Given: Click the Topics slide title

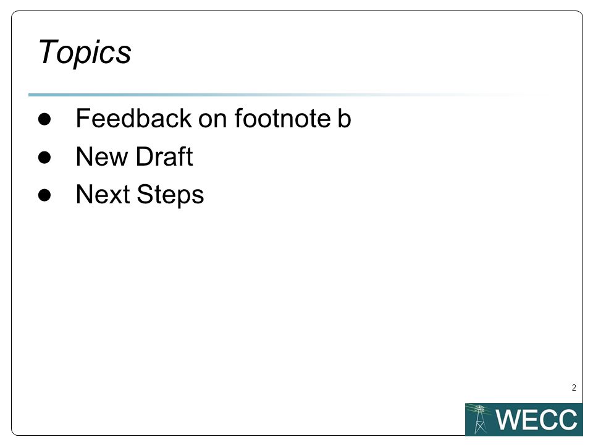Looking at the screenshot, I should pos(85,53).
